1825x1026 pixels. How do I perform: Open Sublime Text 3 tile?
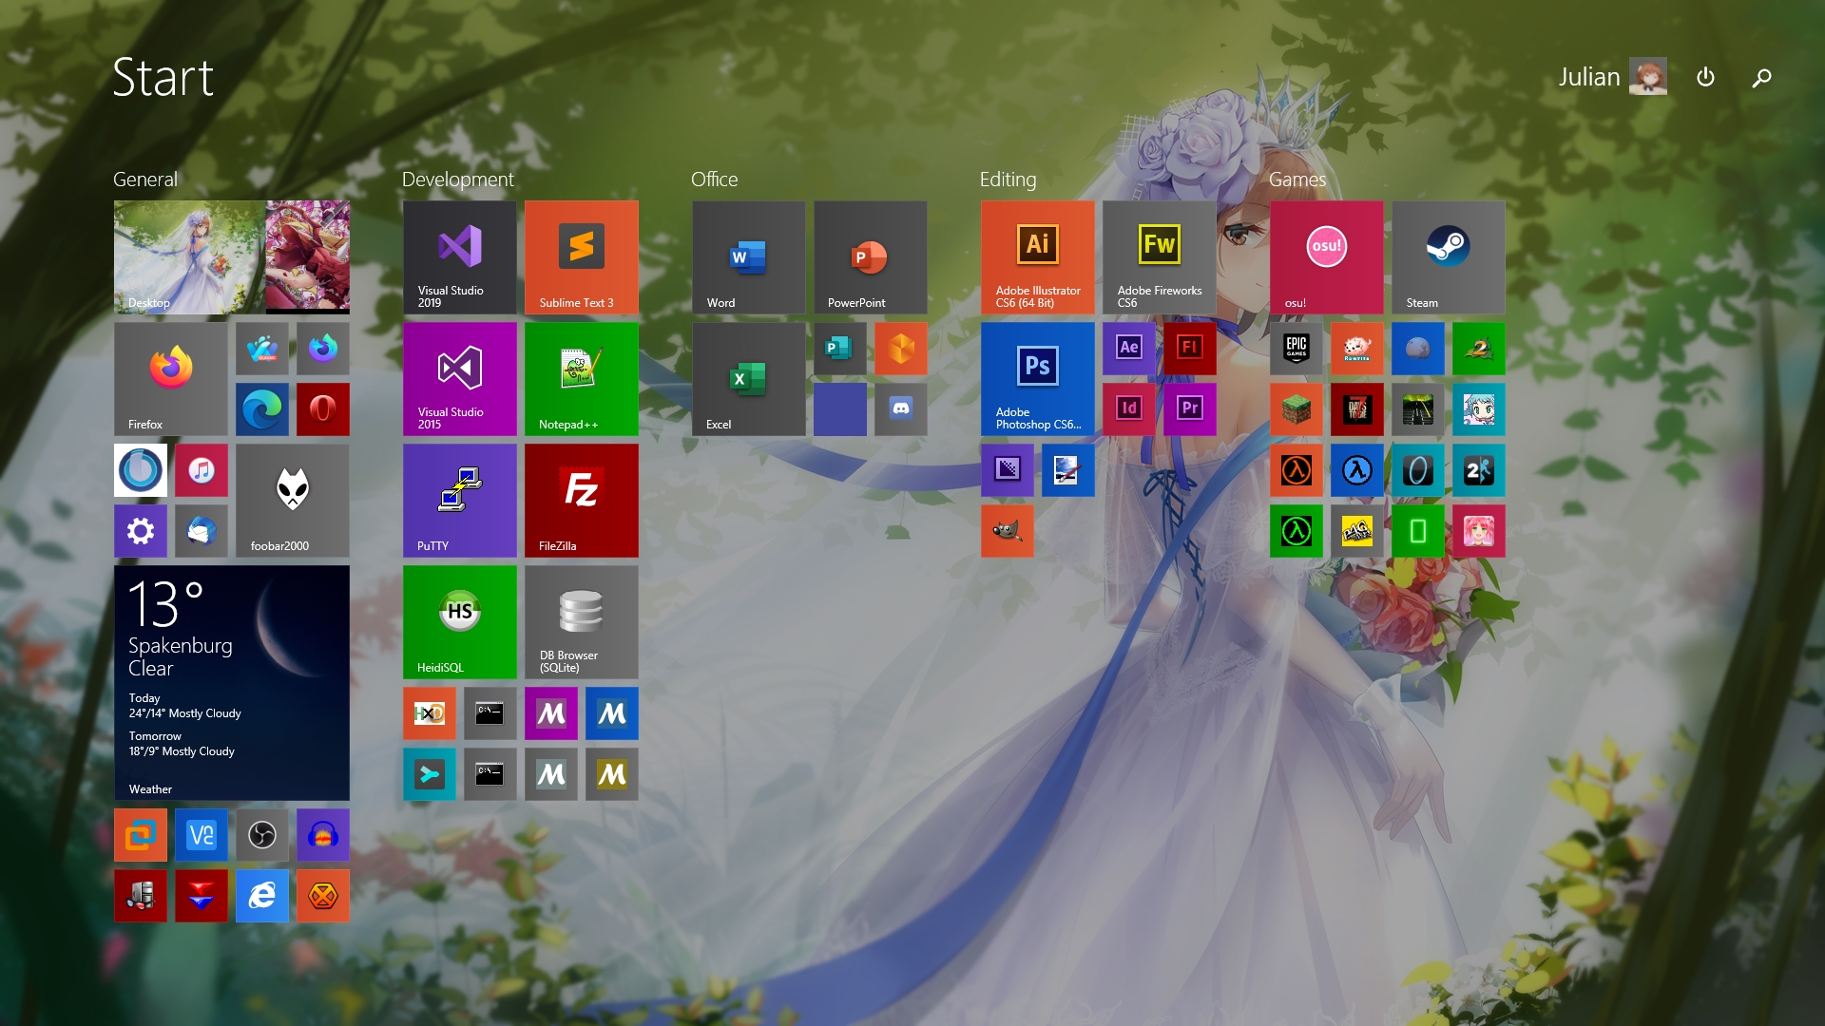[582, 257]
